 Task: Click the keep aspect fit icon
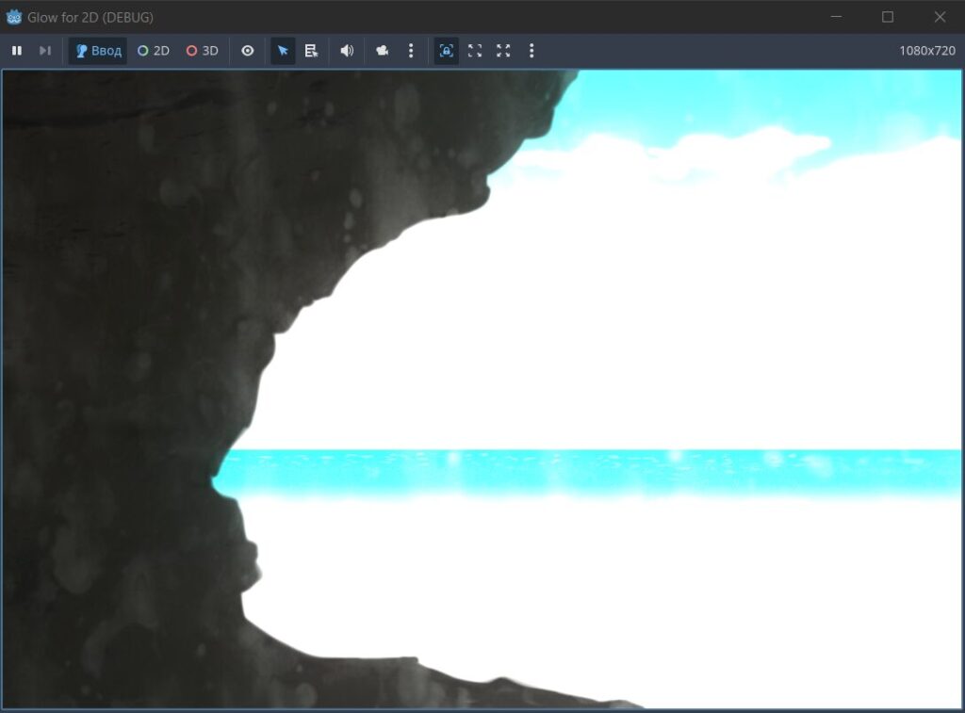[x=475, y=51]
